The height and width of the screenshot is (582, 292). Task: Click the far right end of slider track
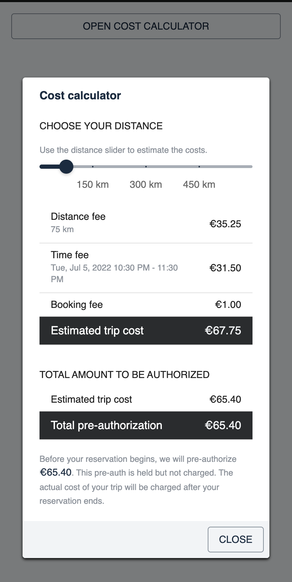[251, 167]
